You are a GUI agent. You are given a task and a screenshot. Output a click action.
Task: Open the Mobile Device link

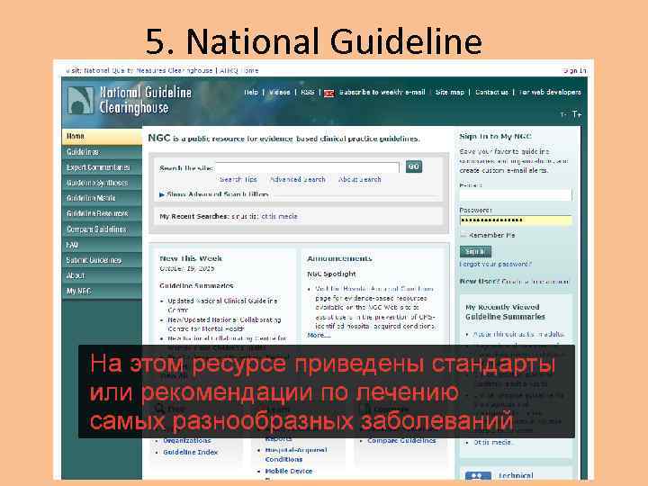[x=289, y=471]
